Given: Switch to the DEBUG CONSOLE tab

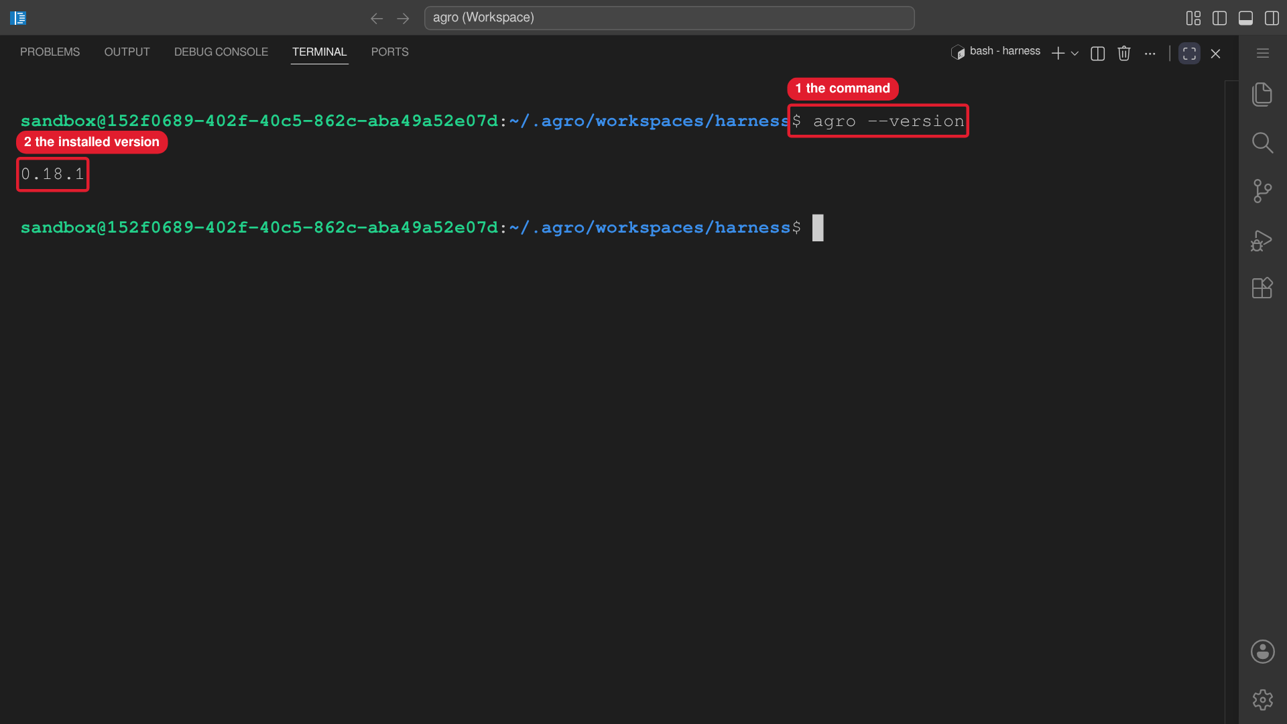Looking at the screenshot, I should click(221, 52).
